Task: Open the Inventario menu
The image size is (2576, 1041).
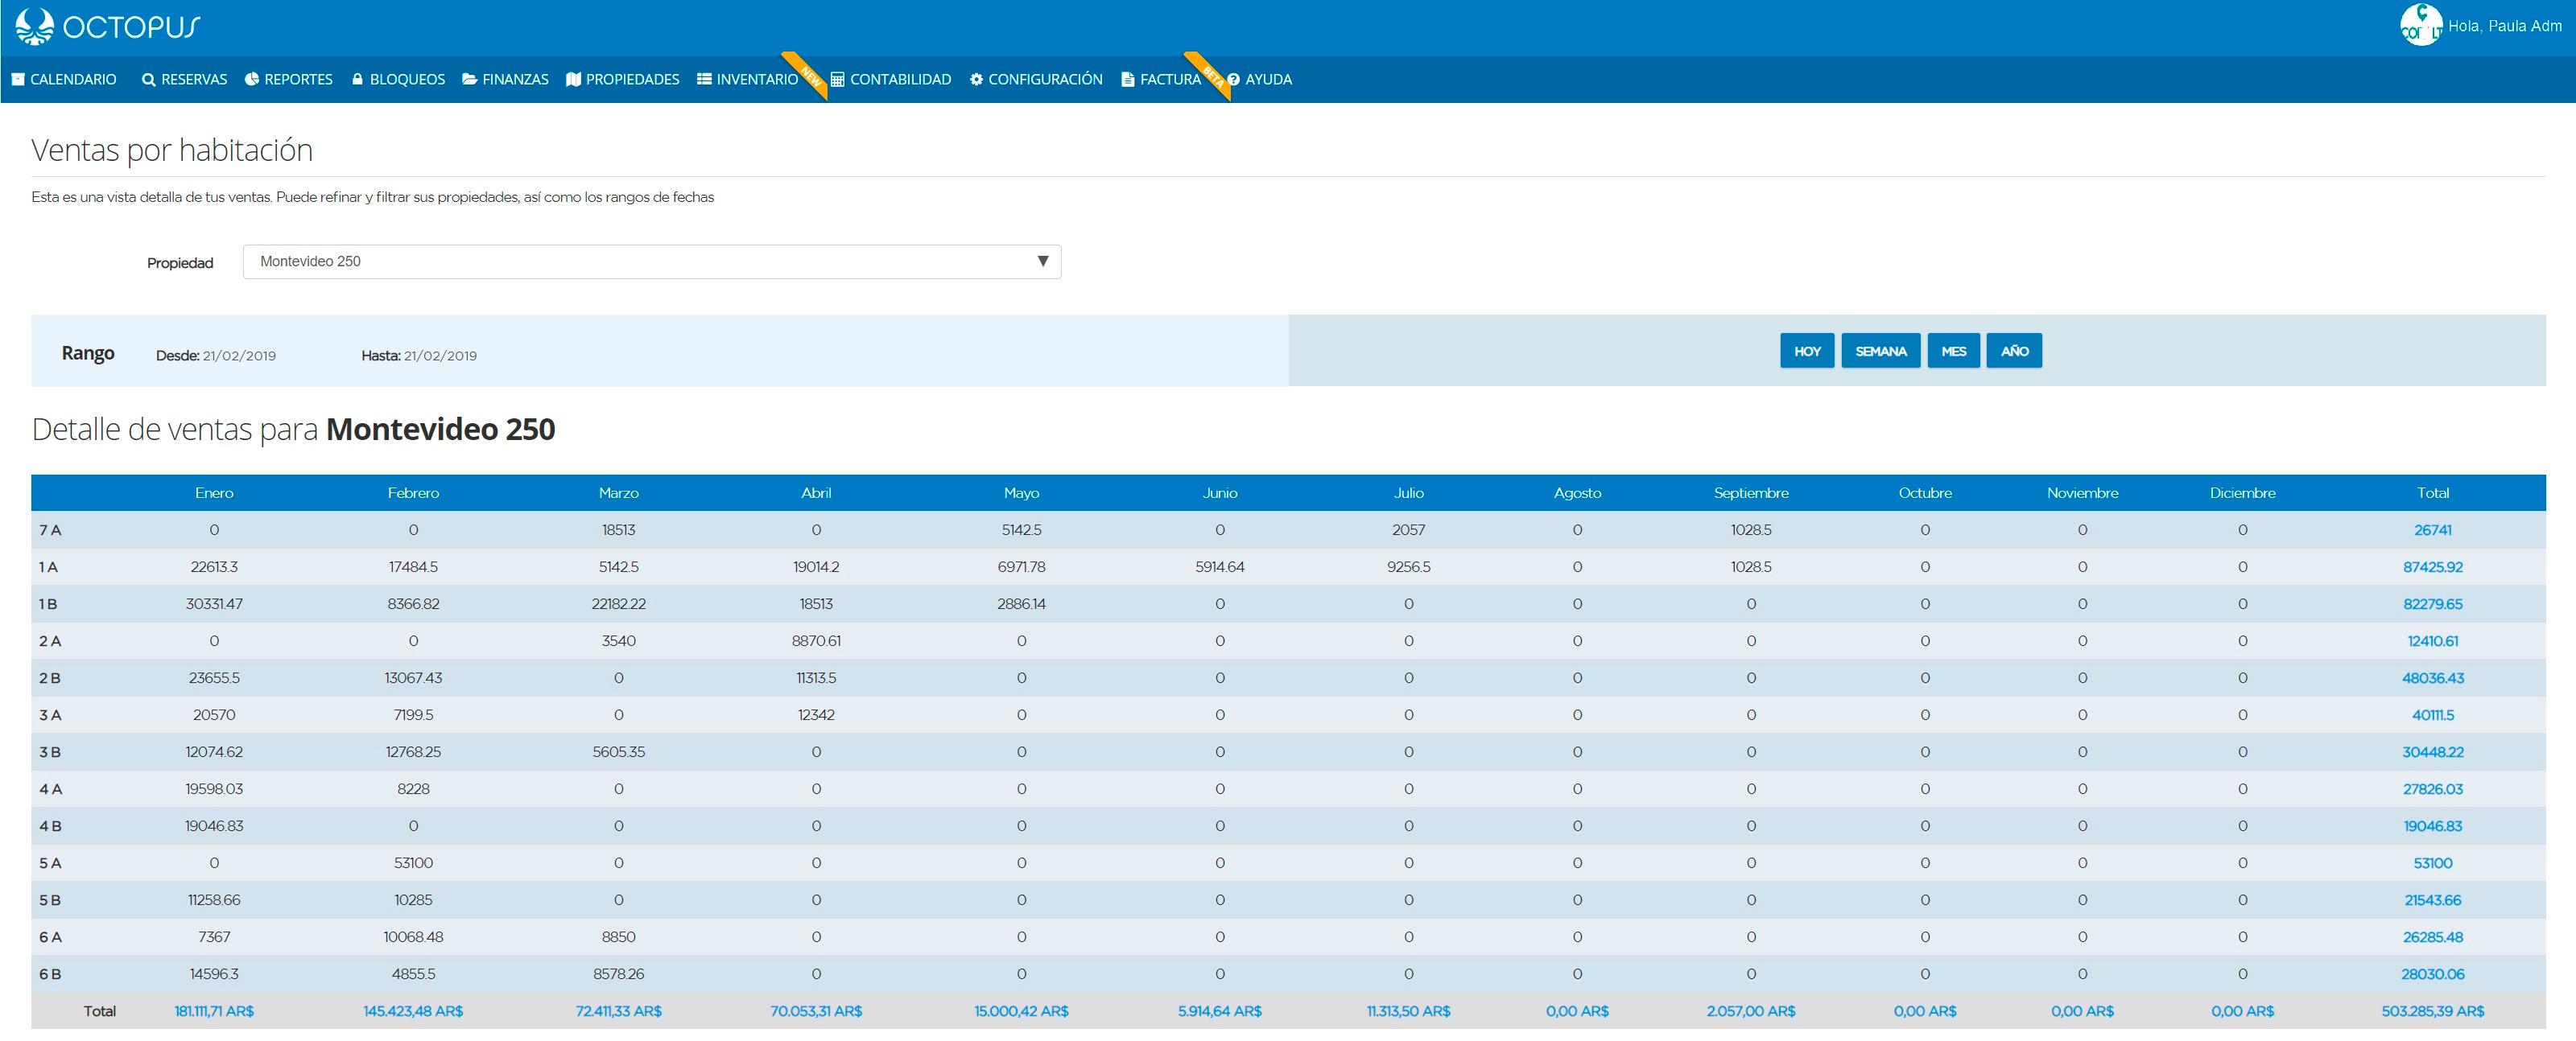Action: pos(756,80)
